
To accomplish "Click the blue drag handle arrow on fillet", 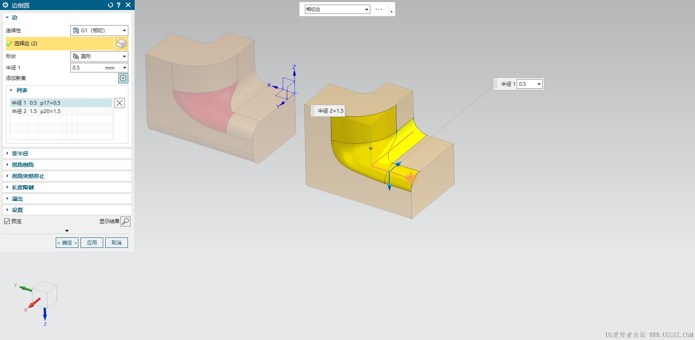I will tap(390, 187).
